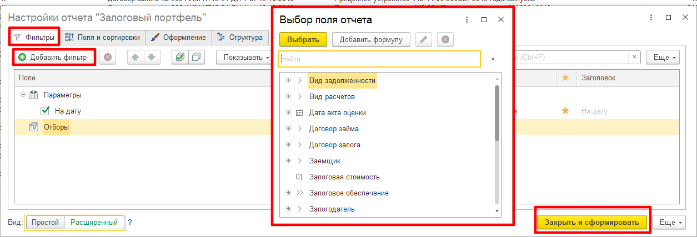This screenshot has width=697, height=237.
Task: Expand the Вид задолженности field
Action: click(288, 80)
